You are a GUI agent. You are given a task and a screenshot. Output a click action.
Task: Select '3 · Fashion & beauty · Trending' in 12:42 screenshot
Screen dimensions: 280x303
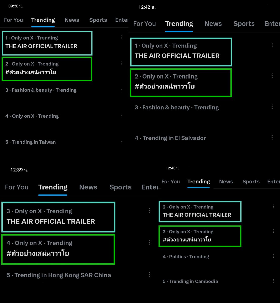[x=177, y=107]
